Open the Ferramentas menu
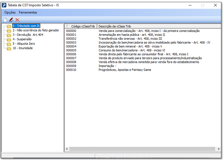Viewport: 223px width, 160px height. point(28,12)
